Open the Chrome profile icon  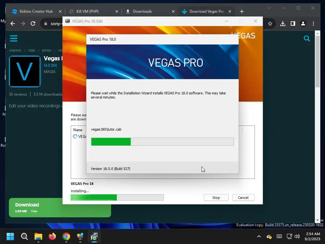[303, 24]
